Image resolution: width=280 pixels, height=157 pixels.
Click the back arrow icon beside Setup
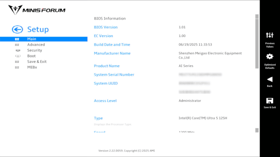coord(17,29)
